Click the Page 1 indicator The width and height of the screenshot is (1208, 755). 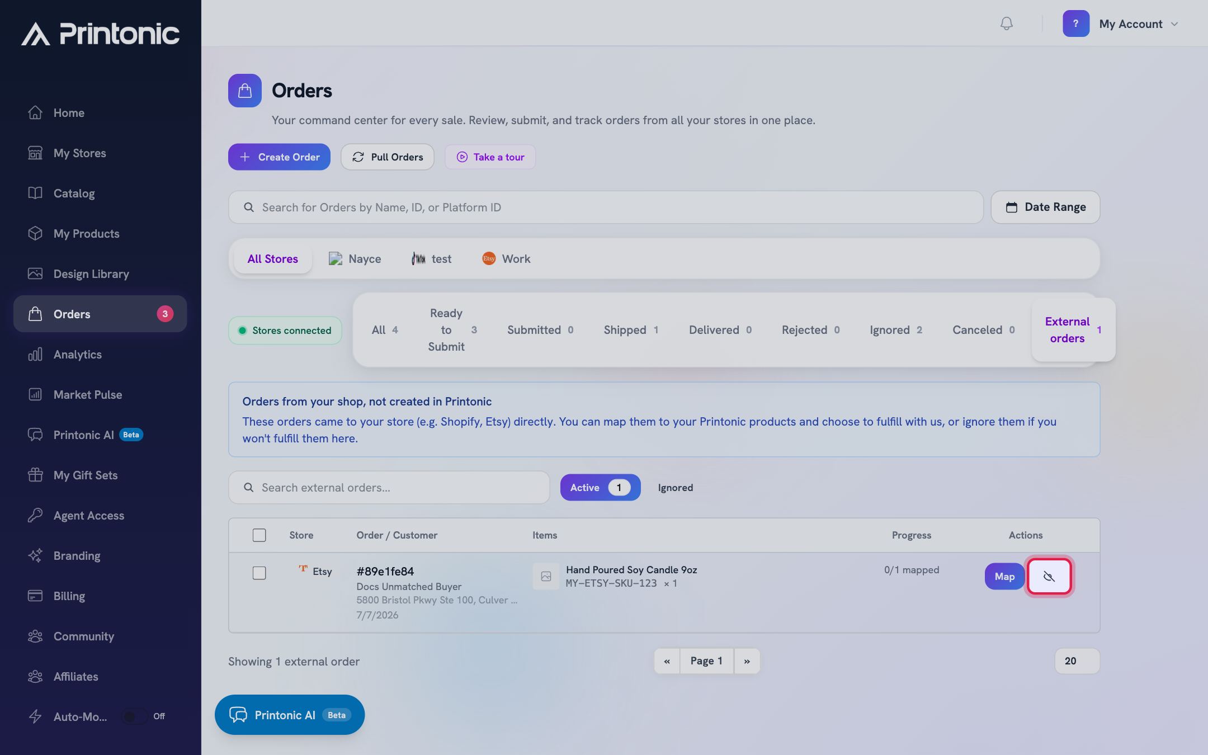click(x=706, y=661)
